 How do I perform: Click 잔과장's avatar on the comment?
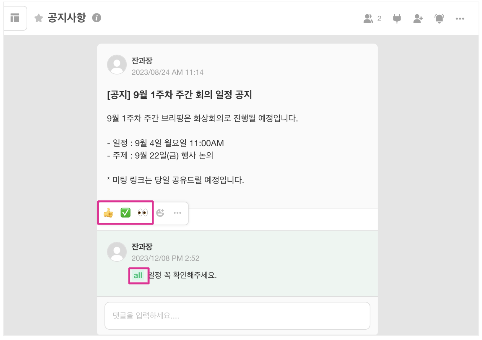click(x=117, y=251)
